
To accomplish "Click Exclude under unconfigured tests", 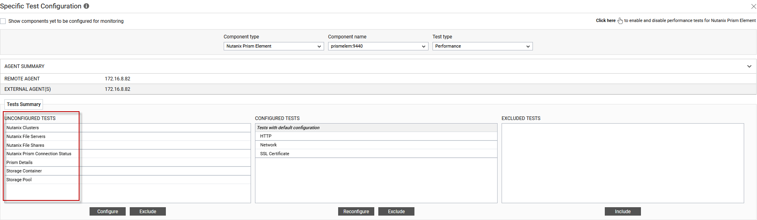I will [x=148, y=212].
